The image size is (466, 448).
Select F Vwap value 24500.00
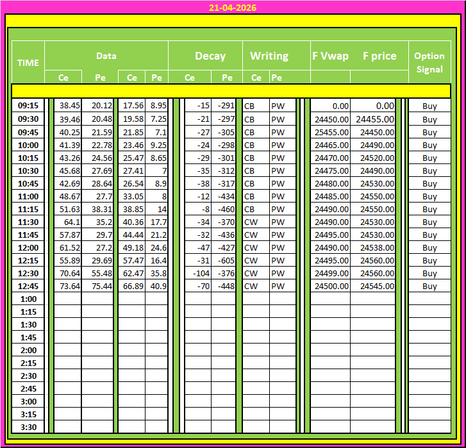[x=330, y=286]
